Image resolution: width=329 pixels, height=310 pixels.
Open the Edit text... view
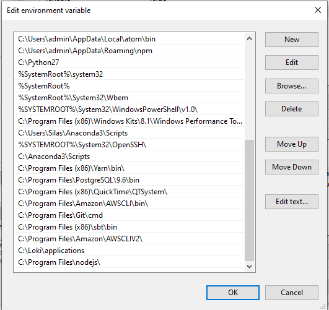click(292, 202)
